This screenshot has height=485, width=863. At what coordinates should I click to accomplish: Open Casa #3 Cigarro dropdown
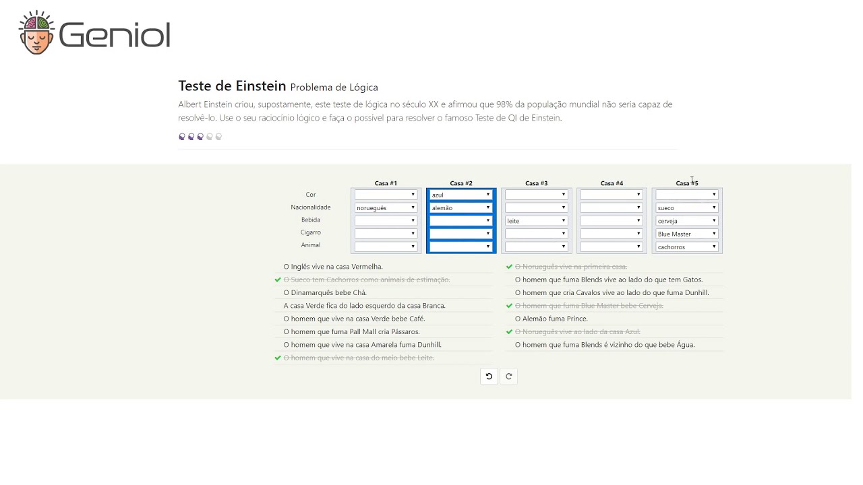coord(537,234)
